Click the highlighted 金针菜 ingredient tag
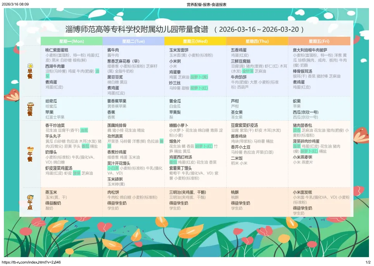 248,71
